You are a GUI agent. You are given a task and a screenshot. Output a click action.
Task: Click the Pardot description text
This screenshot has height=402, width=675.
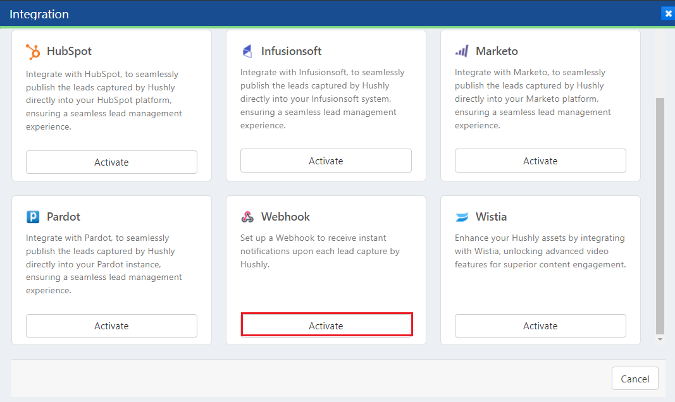pyautogui.click(x=104, y=264)
